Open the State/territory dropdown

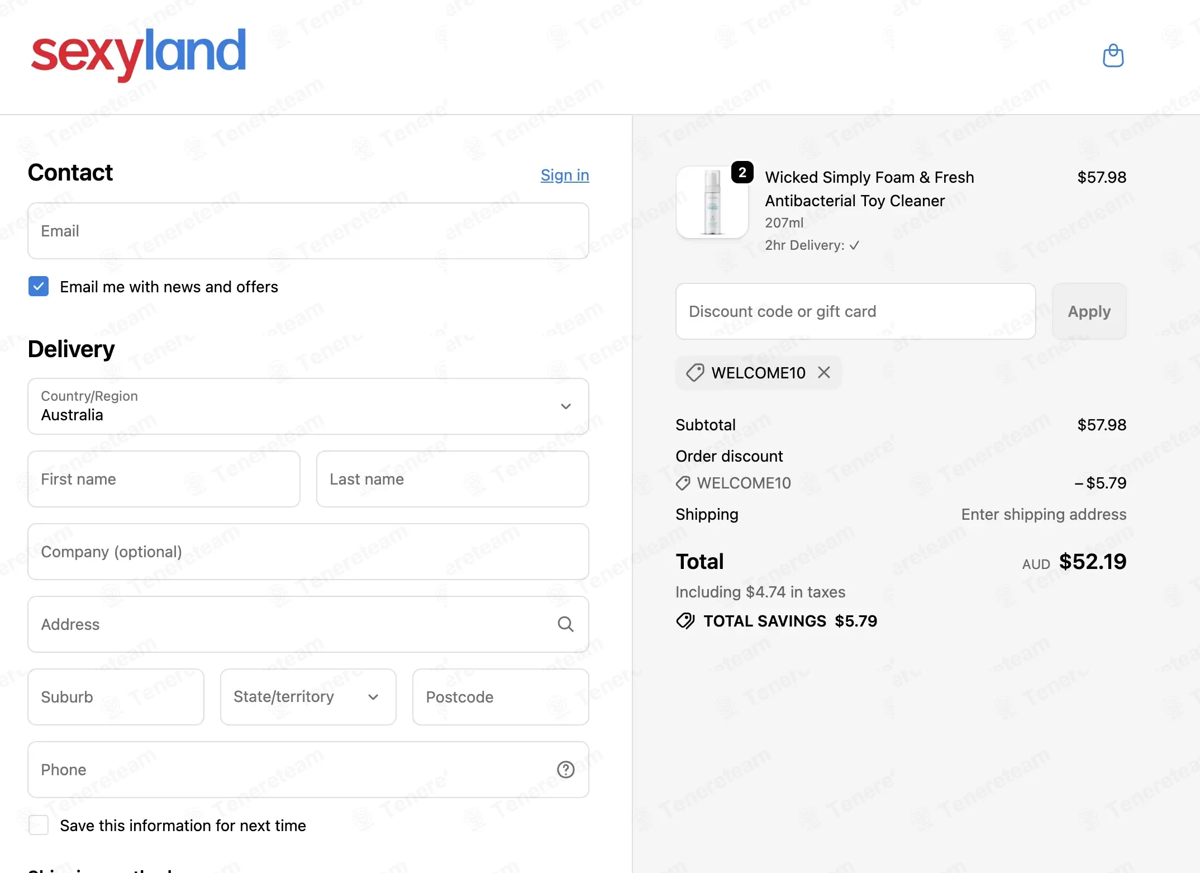coord(308,697)
